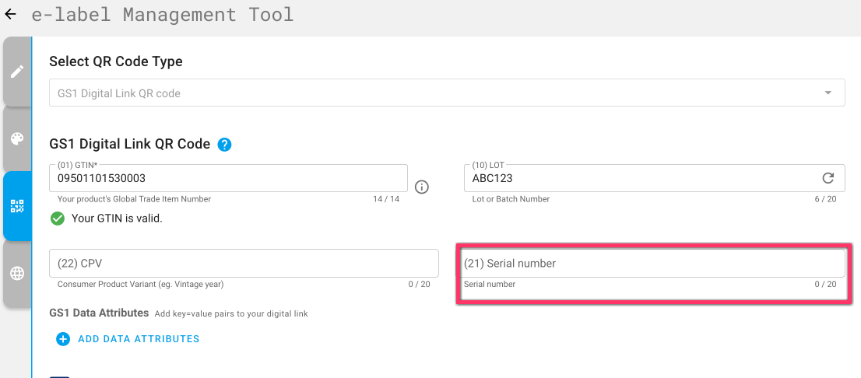Open the globe sidebar tab
Screen dimensions: 861x378
17,273
